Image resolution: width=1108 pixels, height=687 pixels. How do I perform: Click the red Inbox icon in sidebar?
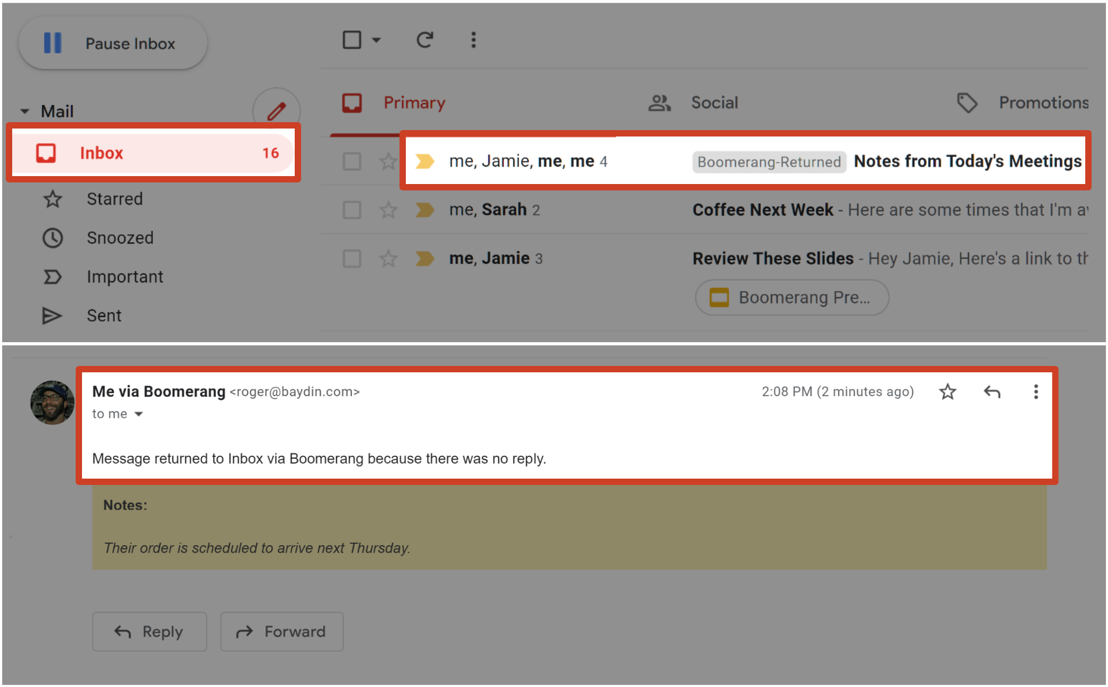click(x=46, y=153)
